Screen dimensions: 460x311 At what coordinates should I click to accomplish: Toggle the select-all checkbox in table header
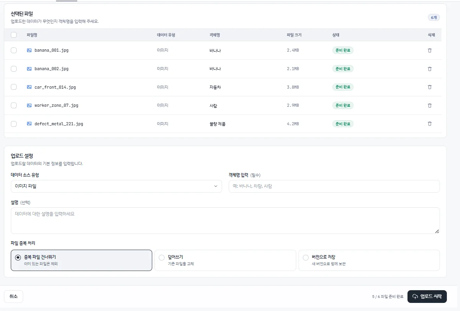[14, 35]
